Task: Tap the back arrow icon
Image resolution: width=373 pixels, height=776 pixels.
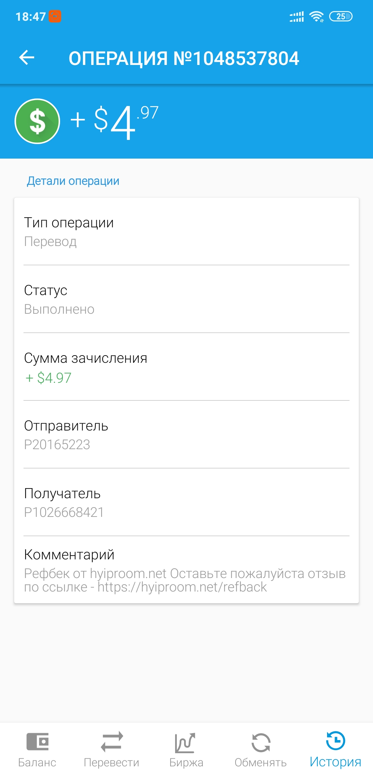Action: coord(27,57)
